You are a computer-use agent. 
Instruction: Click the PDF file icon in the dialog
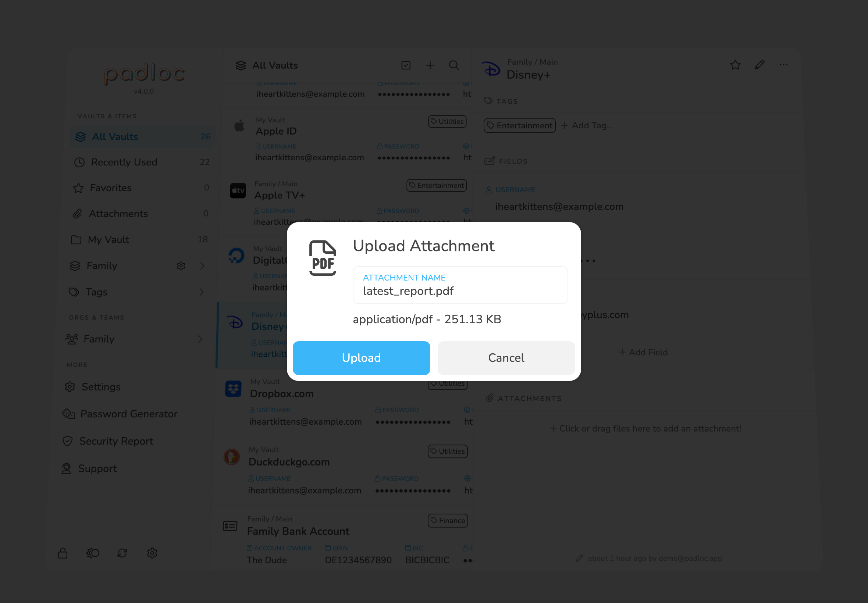coord(322,258)
